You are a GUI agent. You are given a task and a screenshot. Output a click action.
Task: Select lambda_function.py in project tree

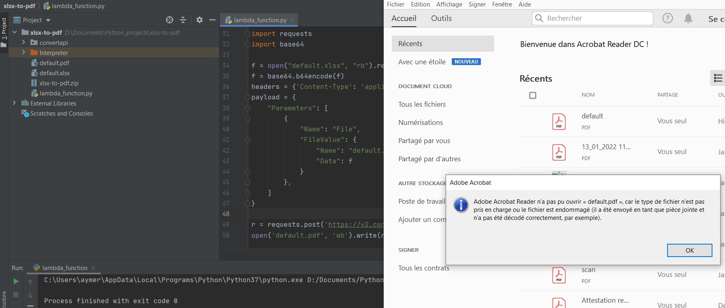coord(66,93)
